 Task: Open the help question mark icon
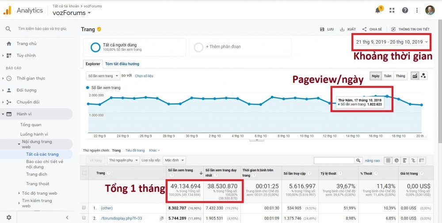coord(405,11)
